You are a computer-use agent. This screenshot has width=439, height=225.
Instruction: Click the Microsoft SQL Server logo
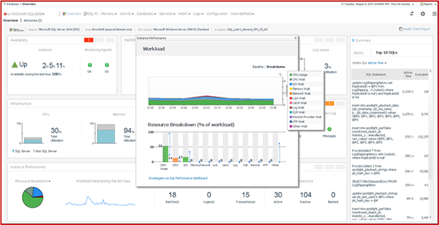17,29
